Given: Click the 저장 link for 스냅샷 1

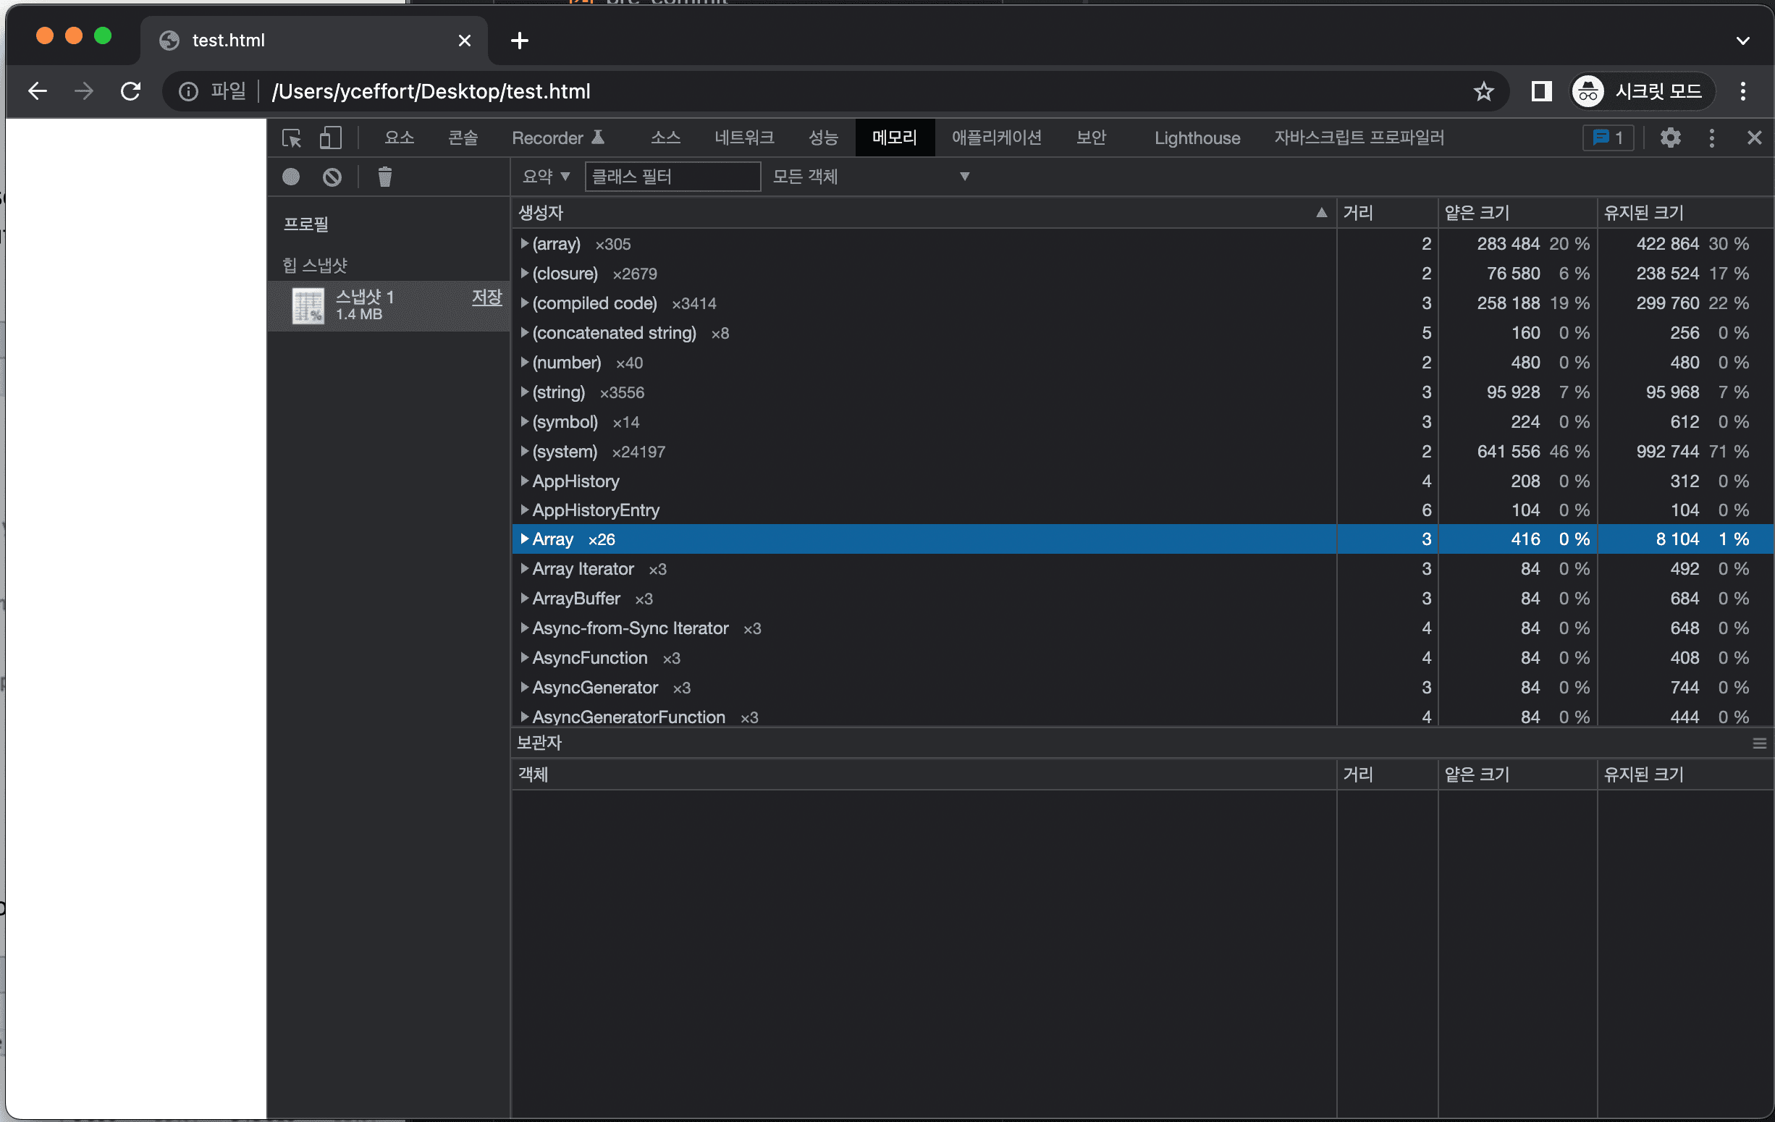Looking at the screenshot, I should [x=486, y=298].
